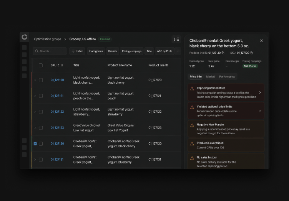
Task: Open Violated optional price limits chevron
Action: tap(260, 111)
